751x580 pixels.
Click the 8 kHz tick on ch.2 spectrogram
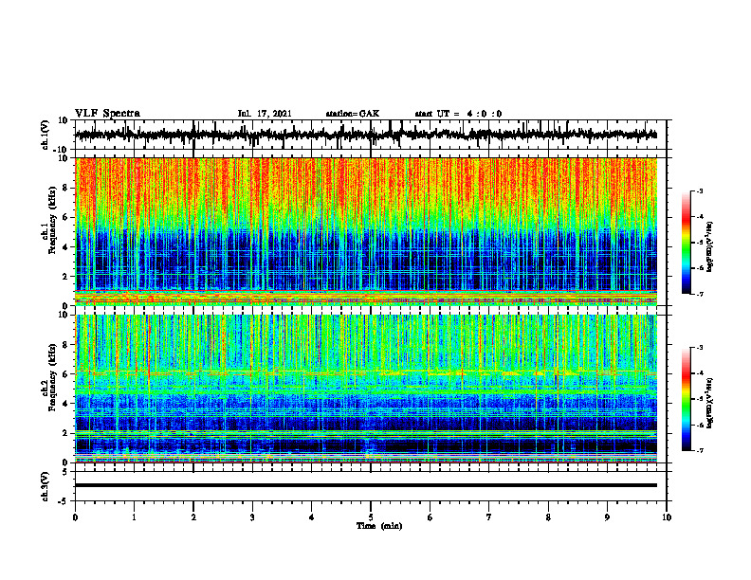[65, 345]
